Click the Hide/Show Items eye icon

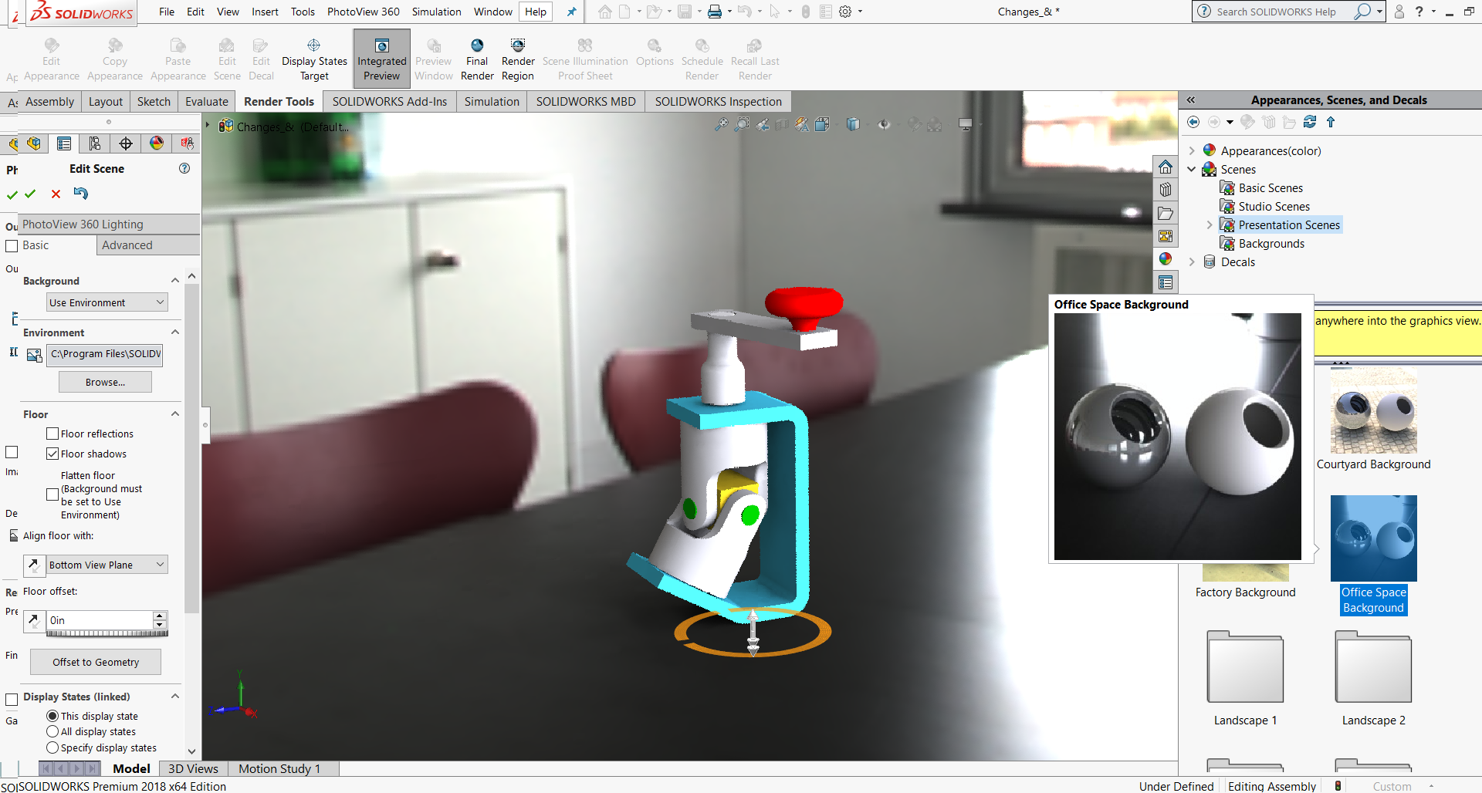[x=885, y=124]
